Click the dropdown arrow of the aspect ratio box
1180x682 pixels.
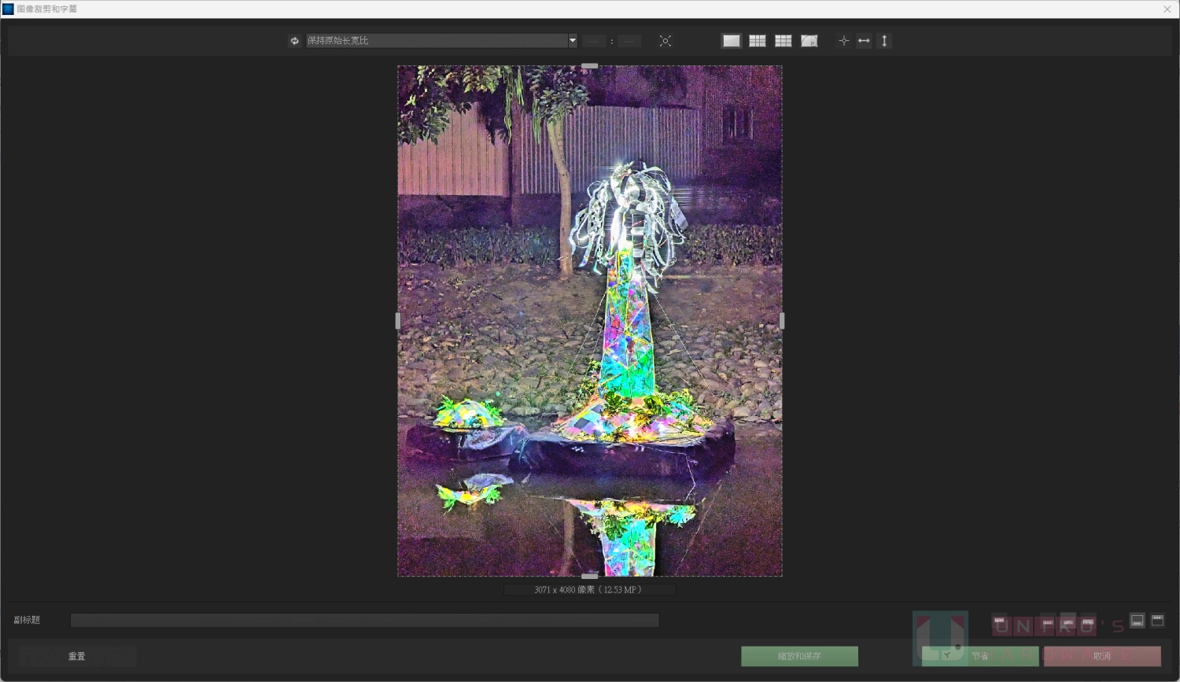pos(573,41)
